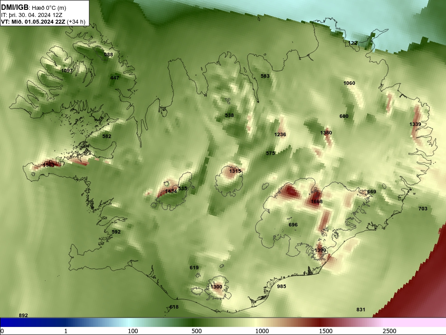Click the 582 height label
Viewport: 446px width, 335px height.
(x=107, y=136)
